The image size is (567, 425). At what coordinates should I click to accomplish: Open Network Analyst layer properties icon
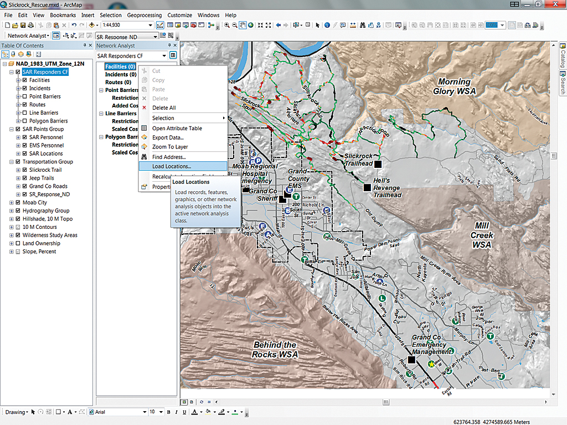(x=173, y=55)
